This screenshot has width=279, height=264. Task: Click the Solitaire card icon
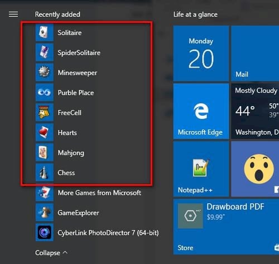pos(45,32)
